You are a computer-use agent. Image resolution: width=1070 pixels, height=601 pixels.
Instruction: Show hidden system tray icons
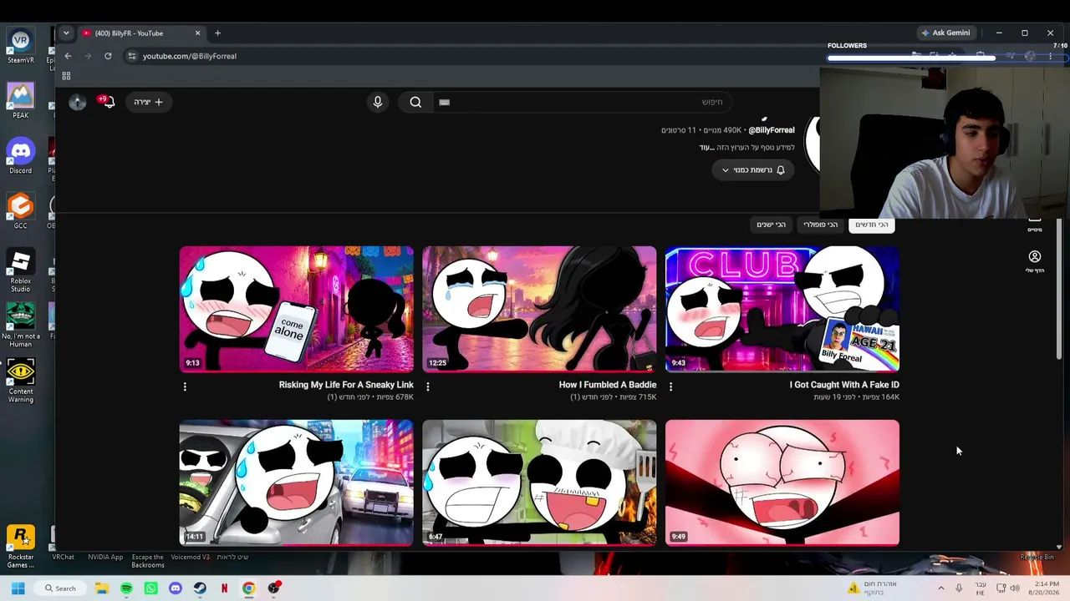point(941,588)
